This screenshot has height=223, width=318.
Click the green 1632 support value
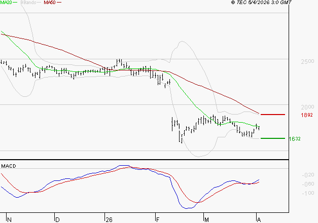(x=295, y=139)
